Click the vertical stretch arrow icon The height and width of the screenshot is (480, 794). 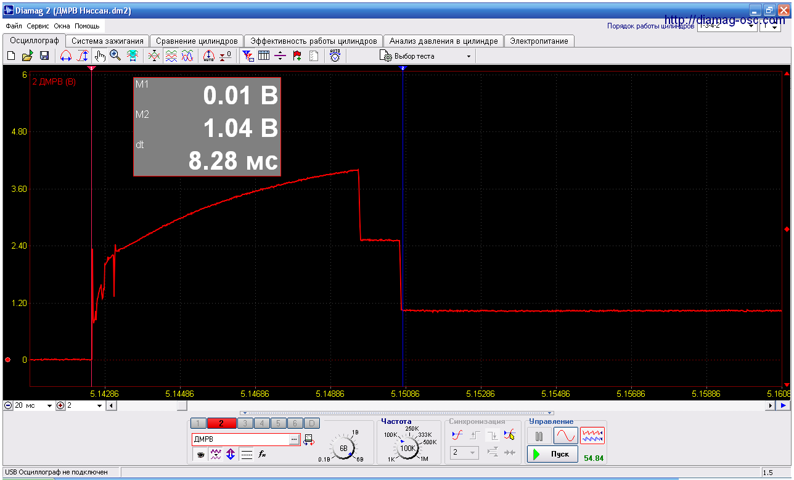click(x=83, y=56)
